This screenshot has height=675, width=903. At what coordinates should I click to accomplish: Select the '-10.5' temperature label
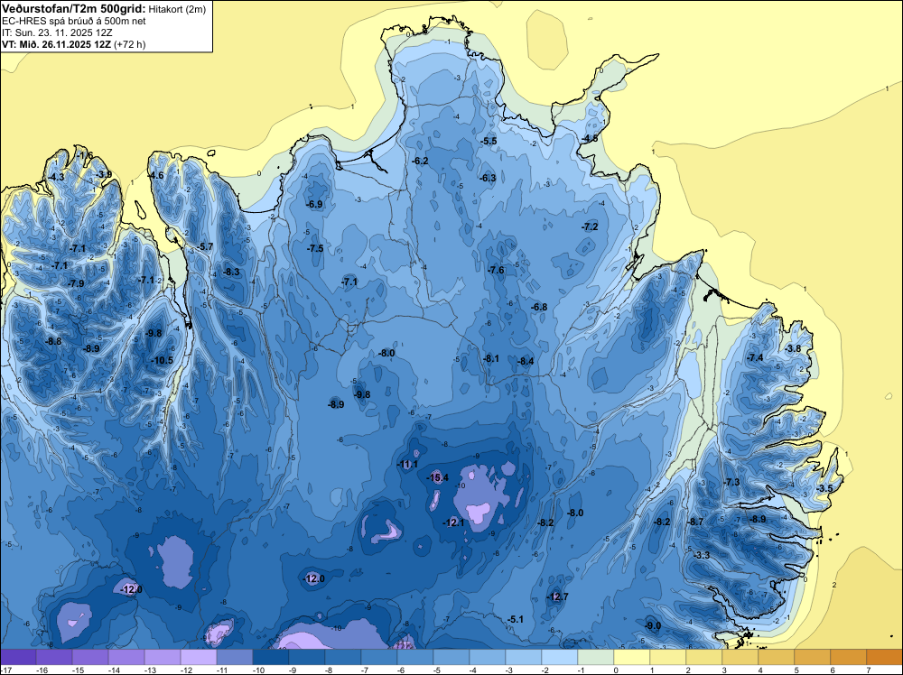pos(162,360)
